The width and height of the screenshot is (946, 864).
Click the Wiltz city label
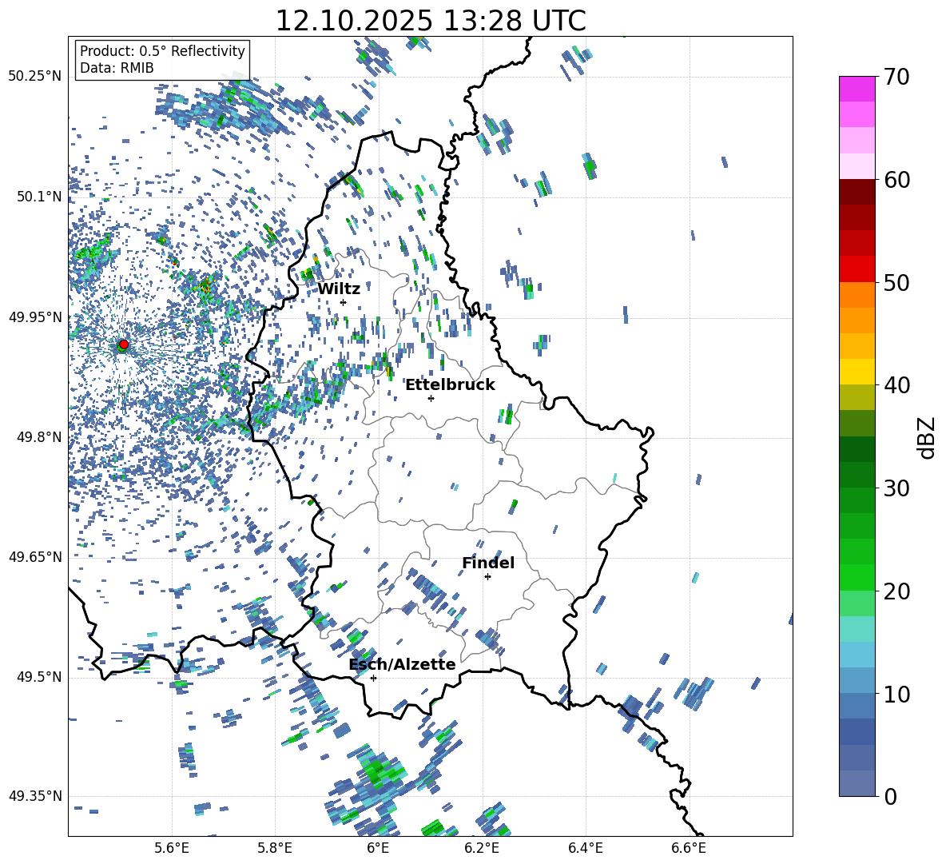(x=339, y=289)
